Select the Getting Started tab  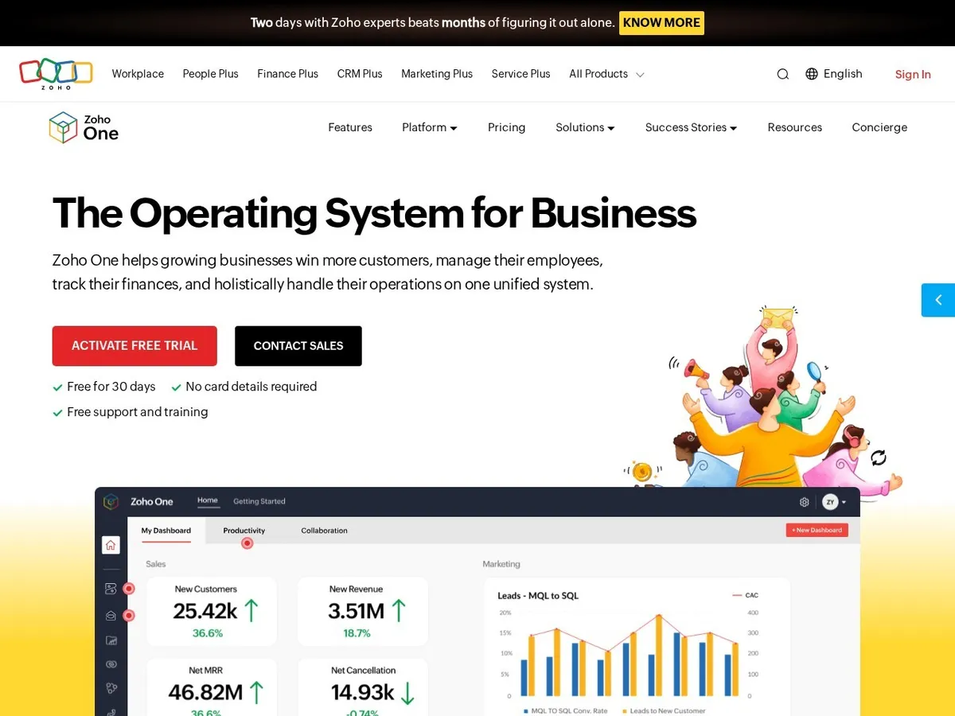point(259,501)
